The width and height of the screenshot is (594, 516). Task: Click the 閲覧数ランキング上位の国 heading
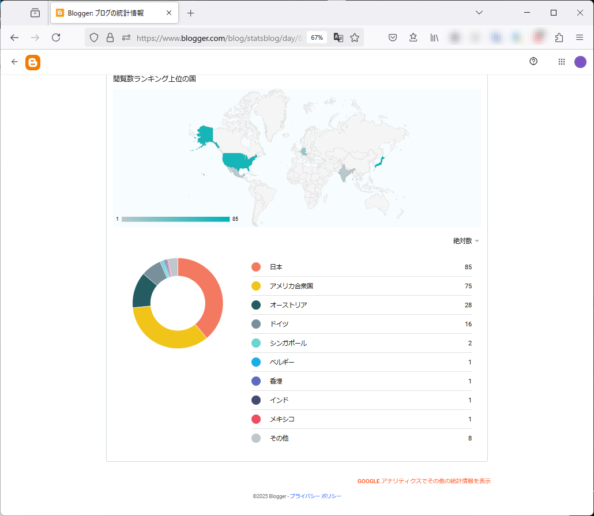click(x=155, y=79)
